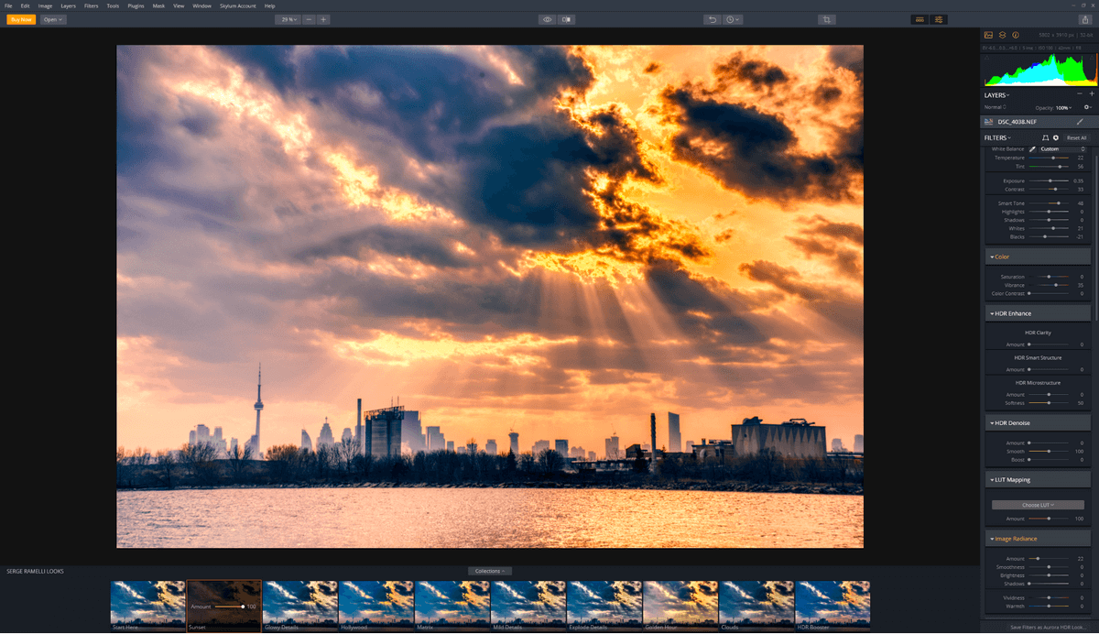Open the zoom percentage dropdown
Screen dimensions: 1099x634
(x=288, y=19)
